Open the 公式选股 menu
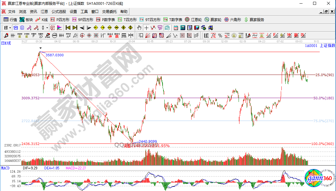This screenshot has height=191, width=336. click(59, 12)
